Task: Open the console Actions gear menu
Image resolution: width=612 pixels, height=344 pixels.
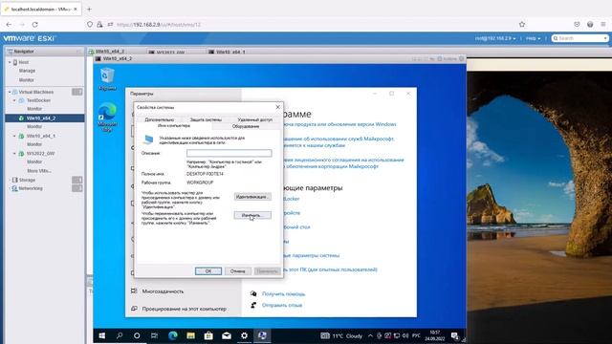Action: (448, 58)
